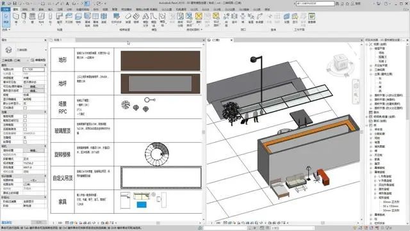
Task: Select the Model Text tool
Action: [x=145, y=20]
